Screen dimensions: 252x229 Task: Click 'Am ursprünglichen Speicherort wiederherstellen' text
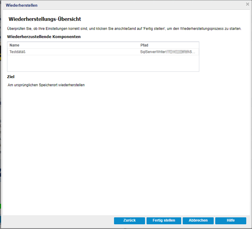coord(46,85)
